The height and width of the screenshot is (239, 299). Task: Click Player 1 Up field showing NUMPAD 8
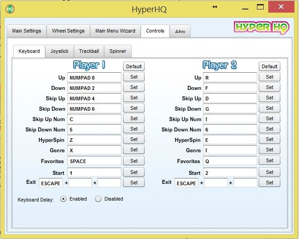pos(94,77)
